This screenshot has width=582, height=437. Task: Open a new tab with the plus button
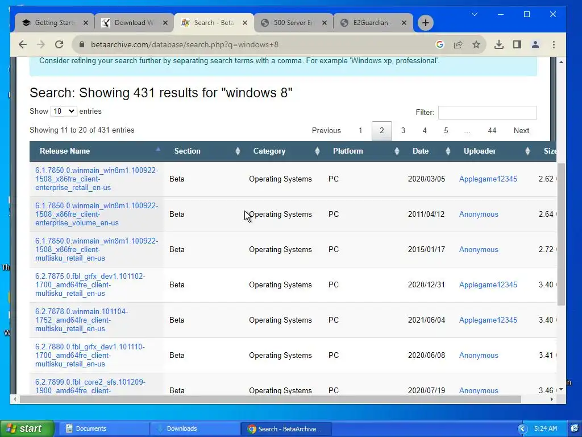point(425,23)
